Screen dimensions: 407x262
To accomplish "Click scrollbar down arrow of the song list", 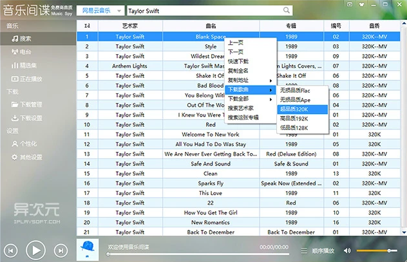I will coord(404,232).
